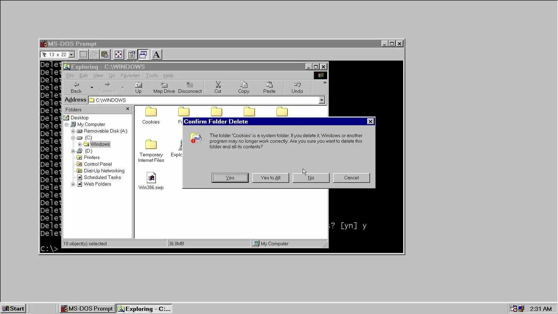Viewport: 558px width, 314px height.
Task: Open the Go menu in Explorer
Action: pyautogui.click(x=112, y=75)
